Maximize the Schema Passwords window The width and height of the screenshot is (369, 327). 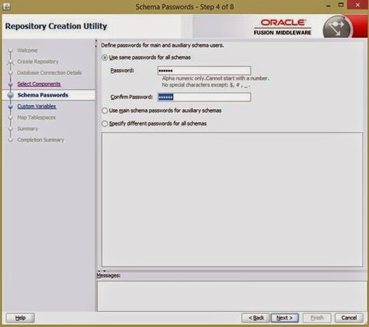pyautogui.click(x=341, y=5)
